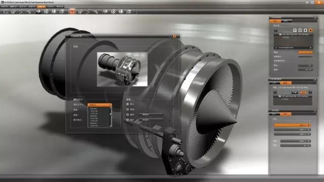This screenshot has height=182, width=324.
Task: Select the second radio button in render dialog
Action: tap(128, 109)
